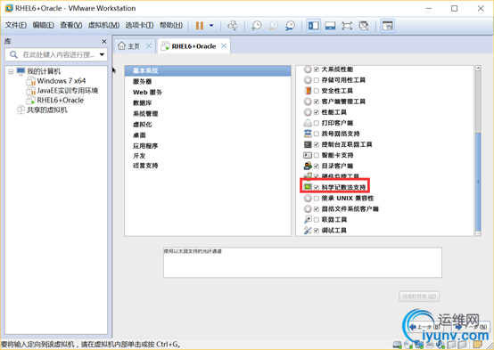Uncheck the 网络文件系统客户端 checkbox

click(317, 208)
